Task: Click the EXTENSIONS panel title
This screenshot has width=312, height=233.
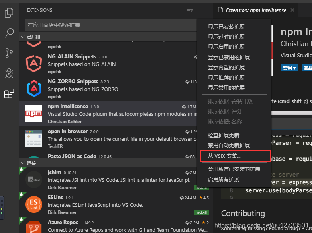Action: 39,10
